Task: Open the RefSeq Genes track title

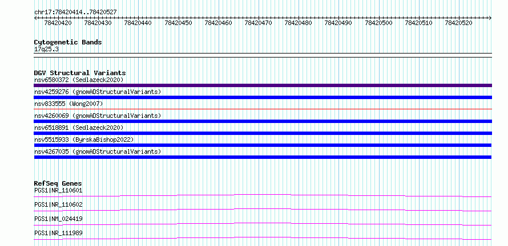Action: click(x=58, y=183)
